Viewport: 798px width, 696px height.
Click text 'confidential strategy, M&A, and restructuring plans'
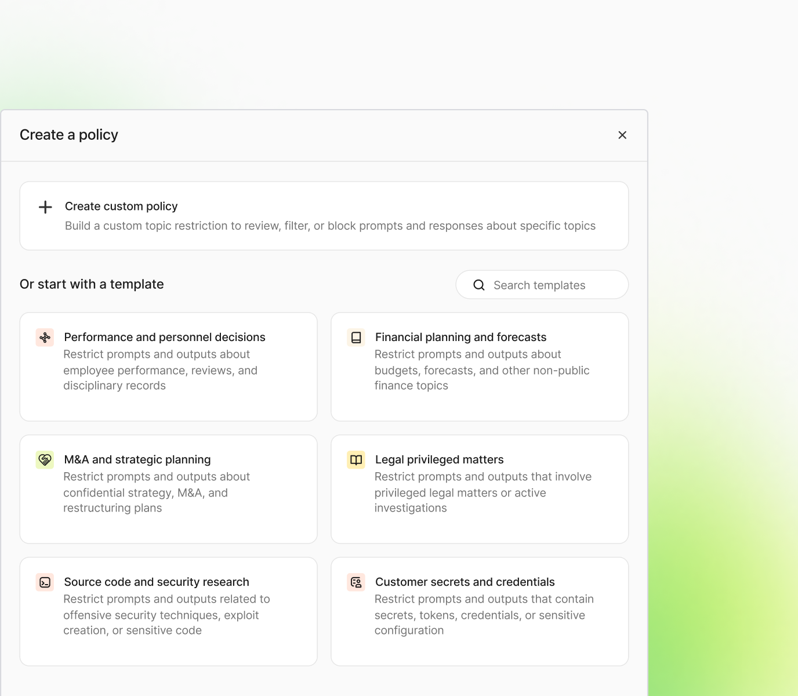tap(146, 501)
